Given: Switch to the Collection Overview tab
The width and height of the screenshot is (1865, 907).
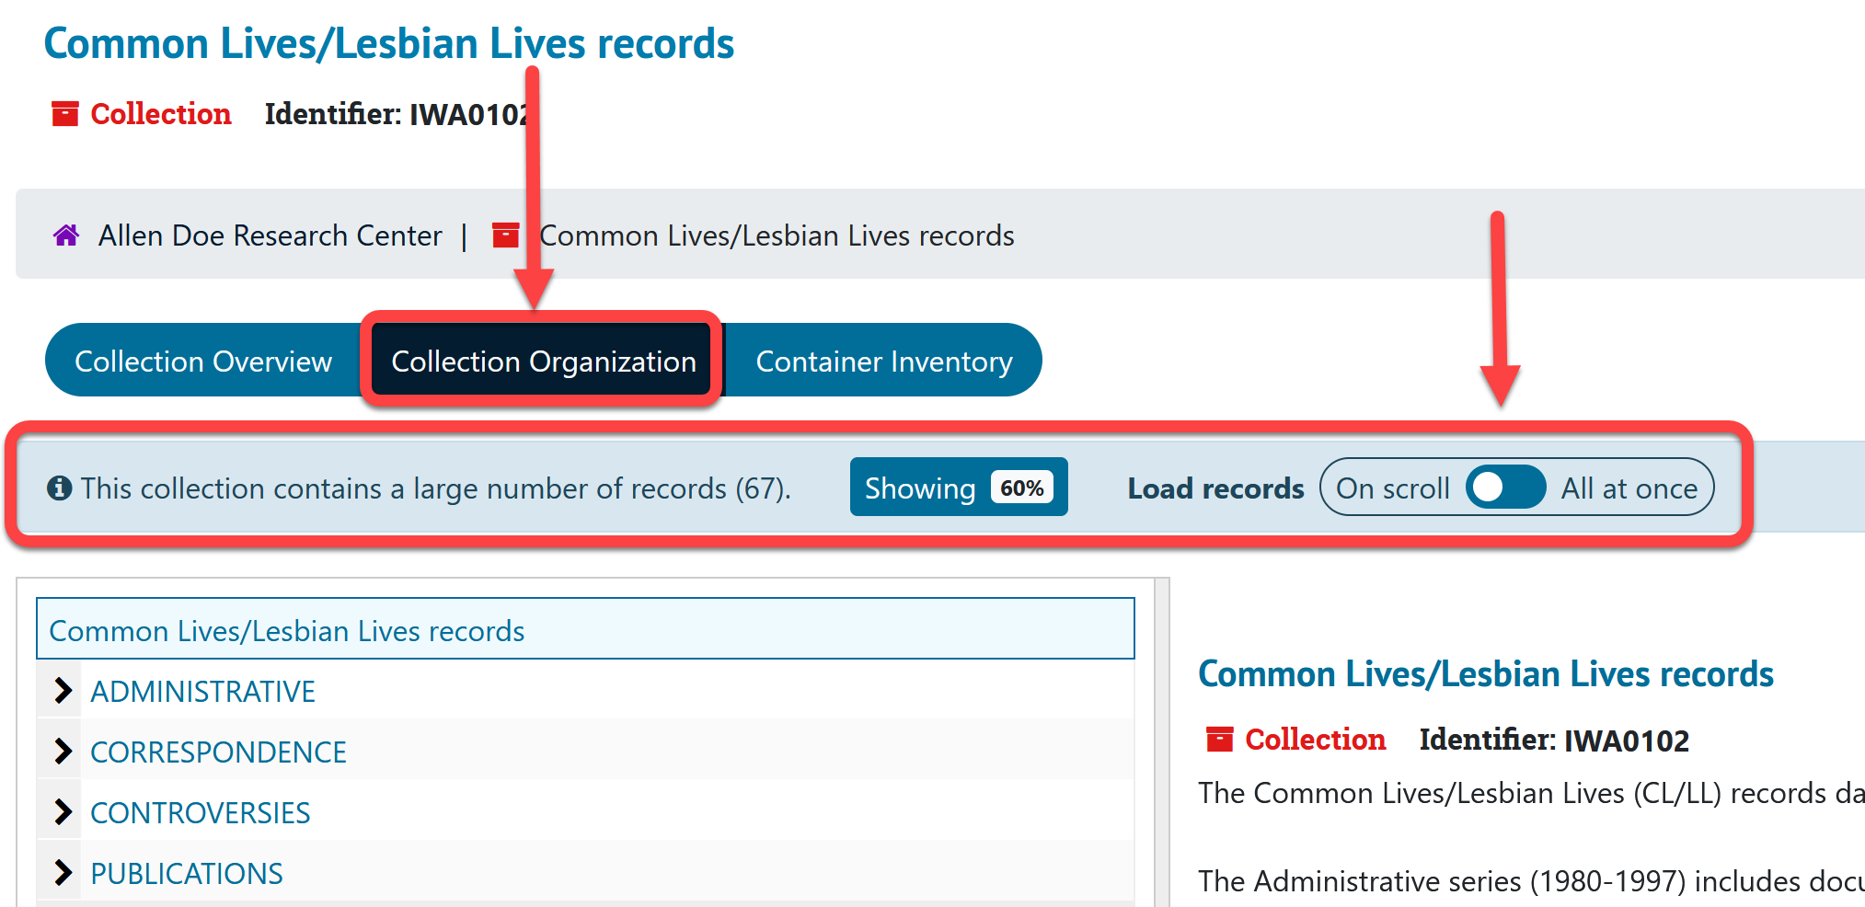Looking at the screenshot, I should (203, 362).
